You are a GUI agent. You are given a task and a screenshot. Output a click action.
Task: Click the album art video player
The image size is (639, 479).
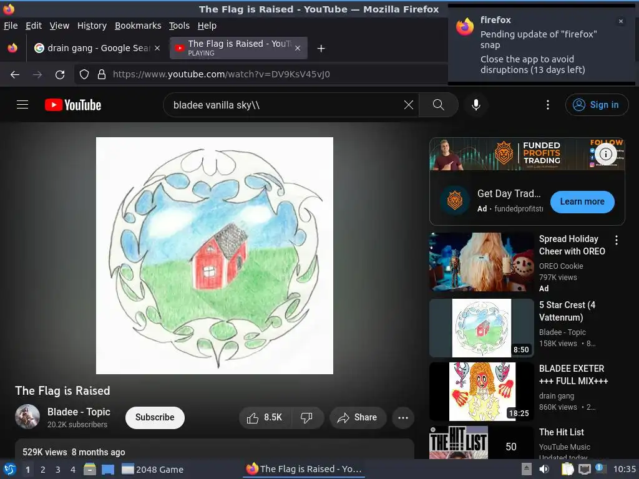(x=215, y=255)
